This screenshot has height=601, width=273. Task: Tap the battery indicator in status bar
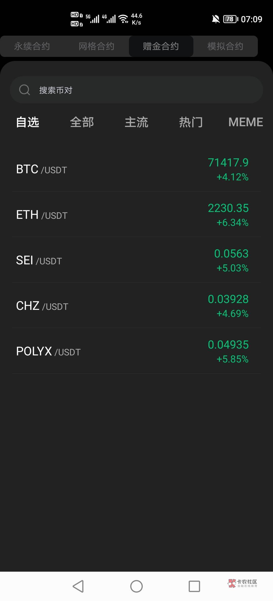[230, 19]
